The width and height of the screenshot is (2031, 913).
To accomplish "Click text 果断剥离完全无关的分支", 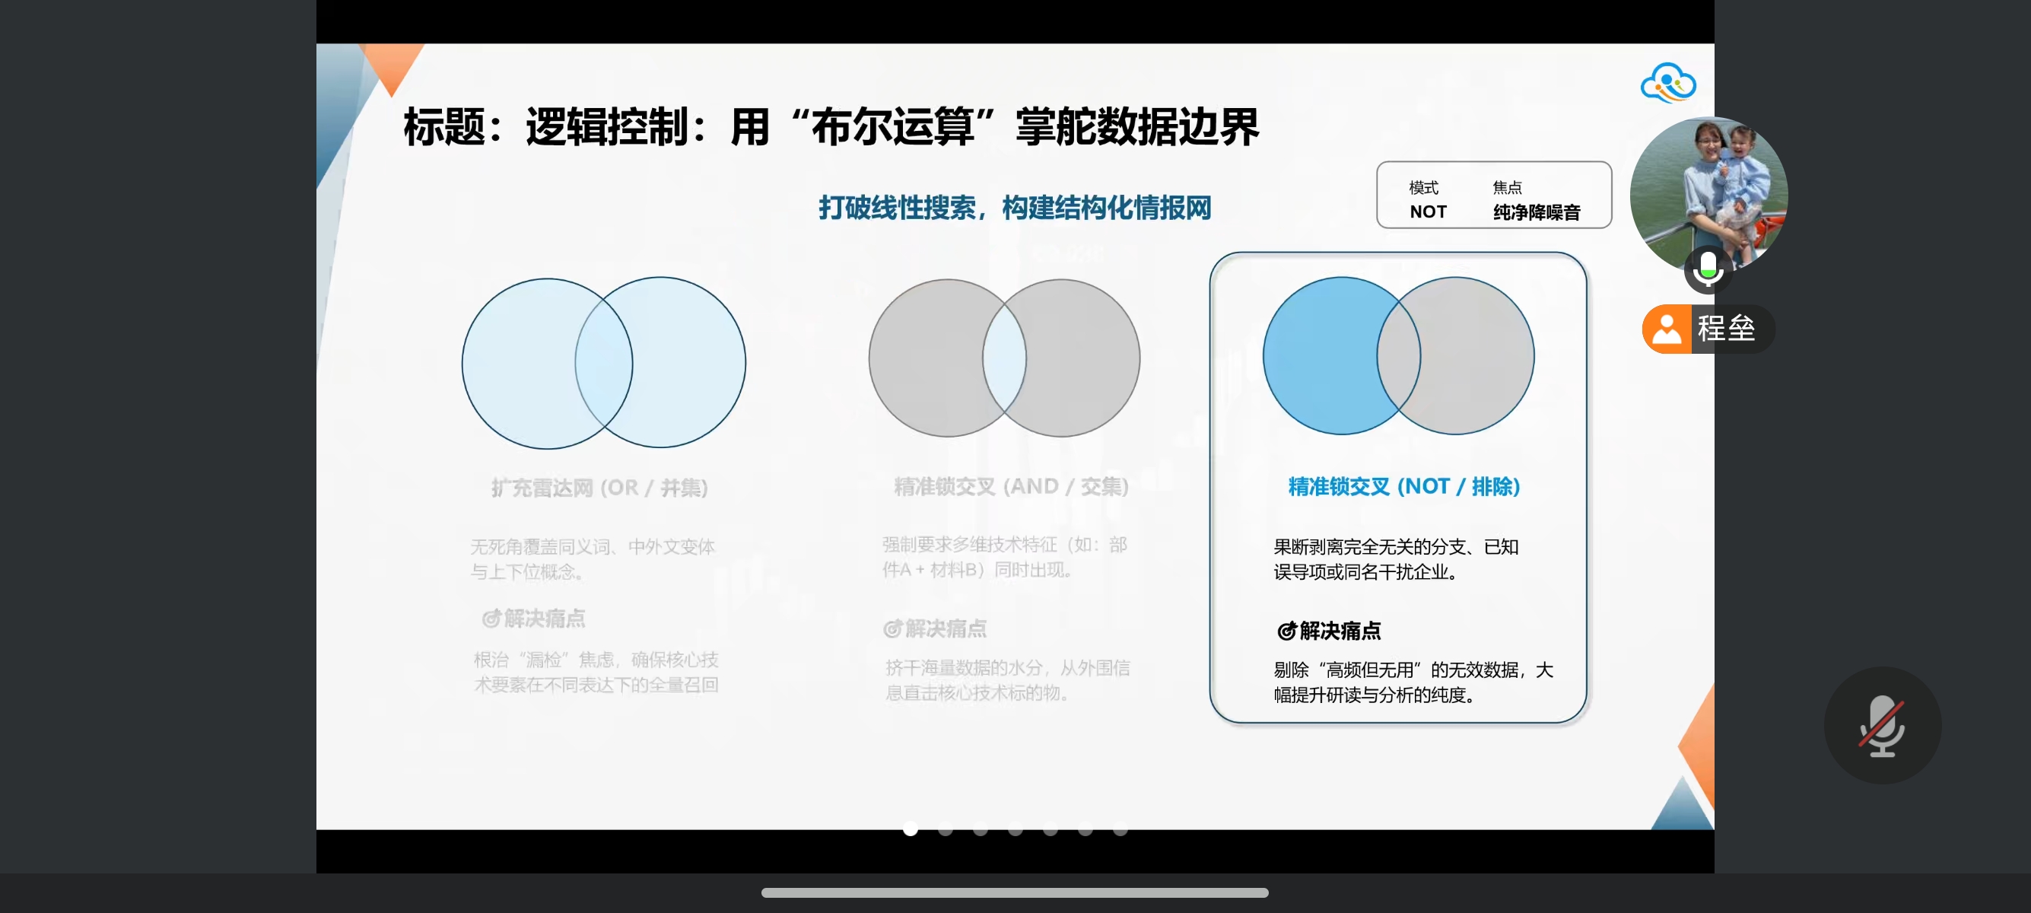I will point(1369,546).
